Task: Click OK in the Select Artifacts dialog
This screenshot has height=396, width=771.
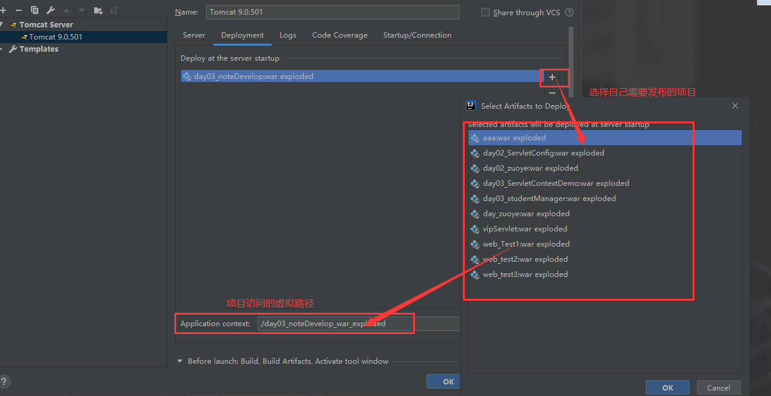Action: (668, 387)
